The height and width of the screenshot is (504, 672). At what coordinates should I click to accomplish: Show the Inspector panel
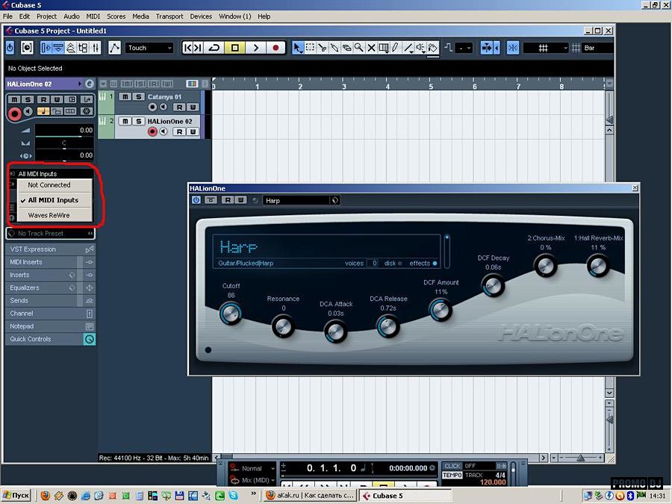46,48
